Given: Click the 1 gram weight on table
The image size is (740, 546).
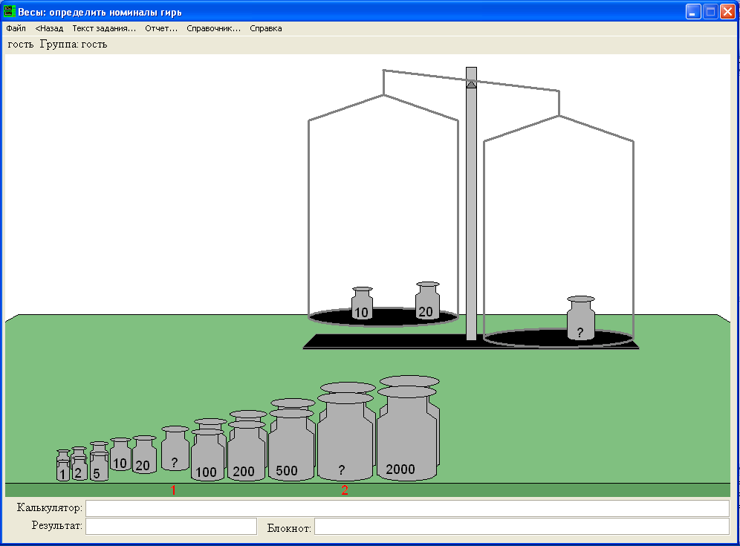Looking at the screenshot, I should coord(63,469).
